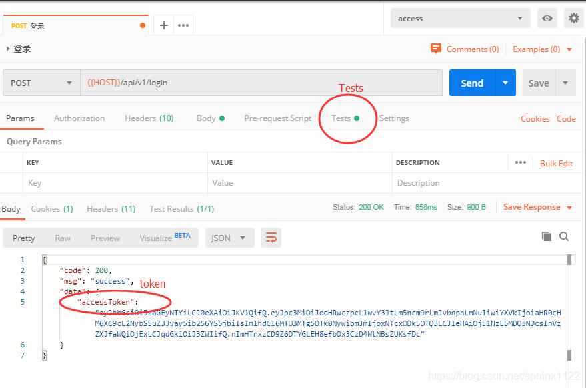Switch to Preview response view
586x388 pixels.
pos(105,238)
